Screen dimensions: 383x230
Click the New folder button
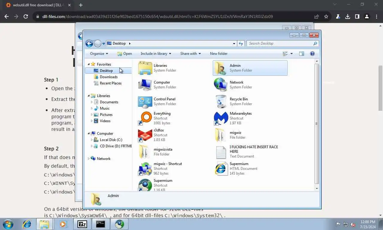[x=219, y=54]
